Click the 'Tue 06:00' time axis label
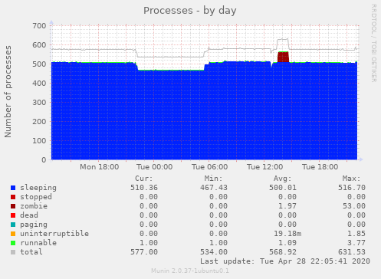 pos(209,167)
